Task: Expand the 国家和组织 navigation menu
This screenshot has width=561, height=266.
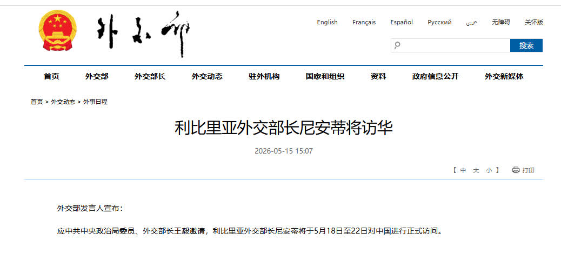Action: click(325, 76)
